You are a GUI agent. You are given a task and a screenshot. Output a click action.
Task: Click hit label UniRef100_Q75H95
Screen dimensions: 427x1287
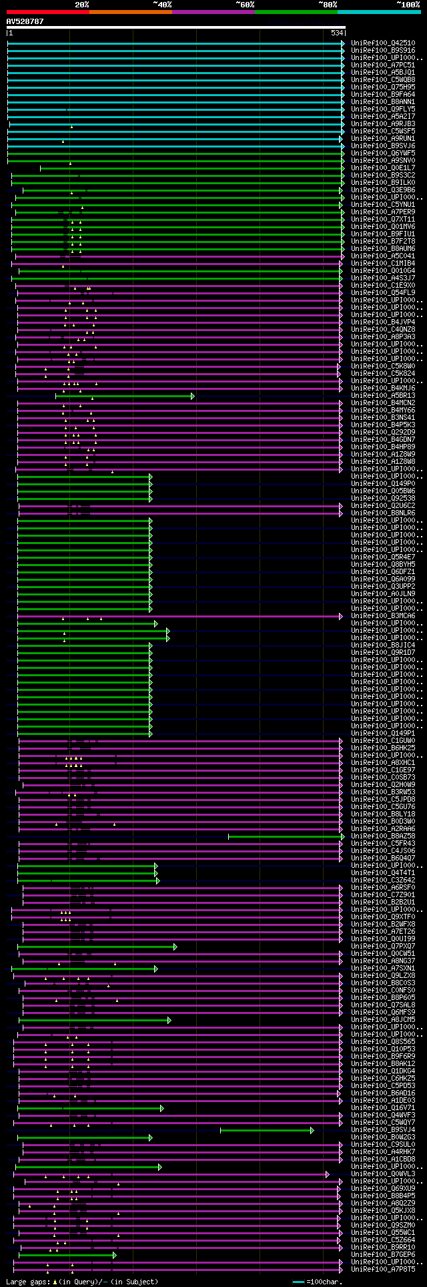pos(384,87)
